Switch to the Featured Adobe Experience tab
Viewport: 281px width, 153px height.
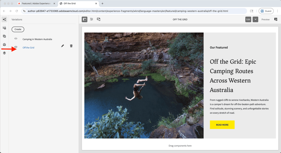coord(37,4)
